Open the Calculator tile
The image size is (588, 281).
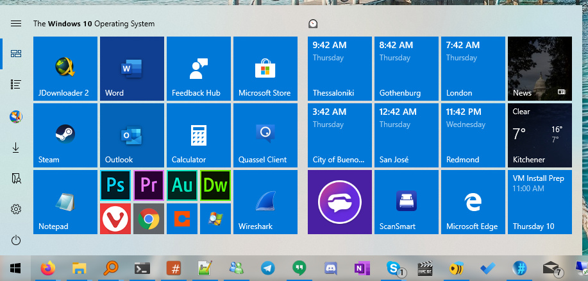click(x=199, y=135)
